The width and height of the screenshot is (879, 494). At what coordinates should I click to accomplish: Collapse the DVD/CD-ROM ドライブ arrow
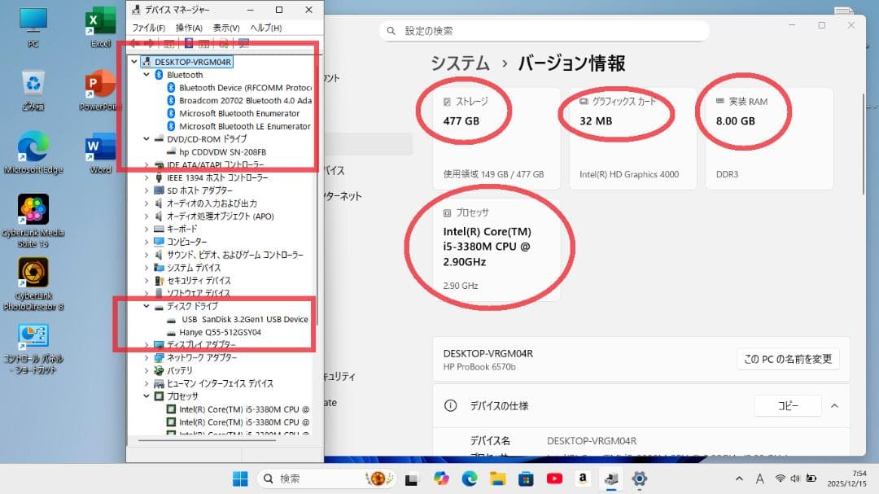point(146,138)
